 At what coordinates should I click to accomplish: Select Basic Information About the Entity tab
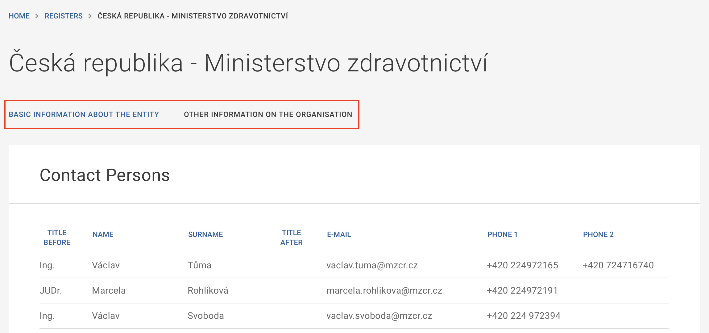coord(84,114)
